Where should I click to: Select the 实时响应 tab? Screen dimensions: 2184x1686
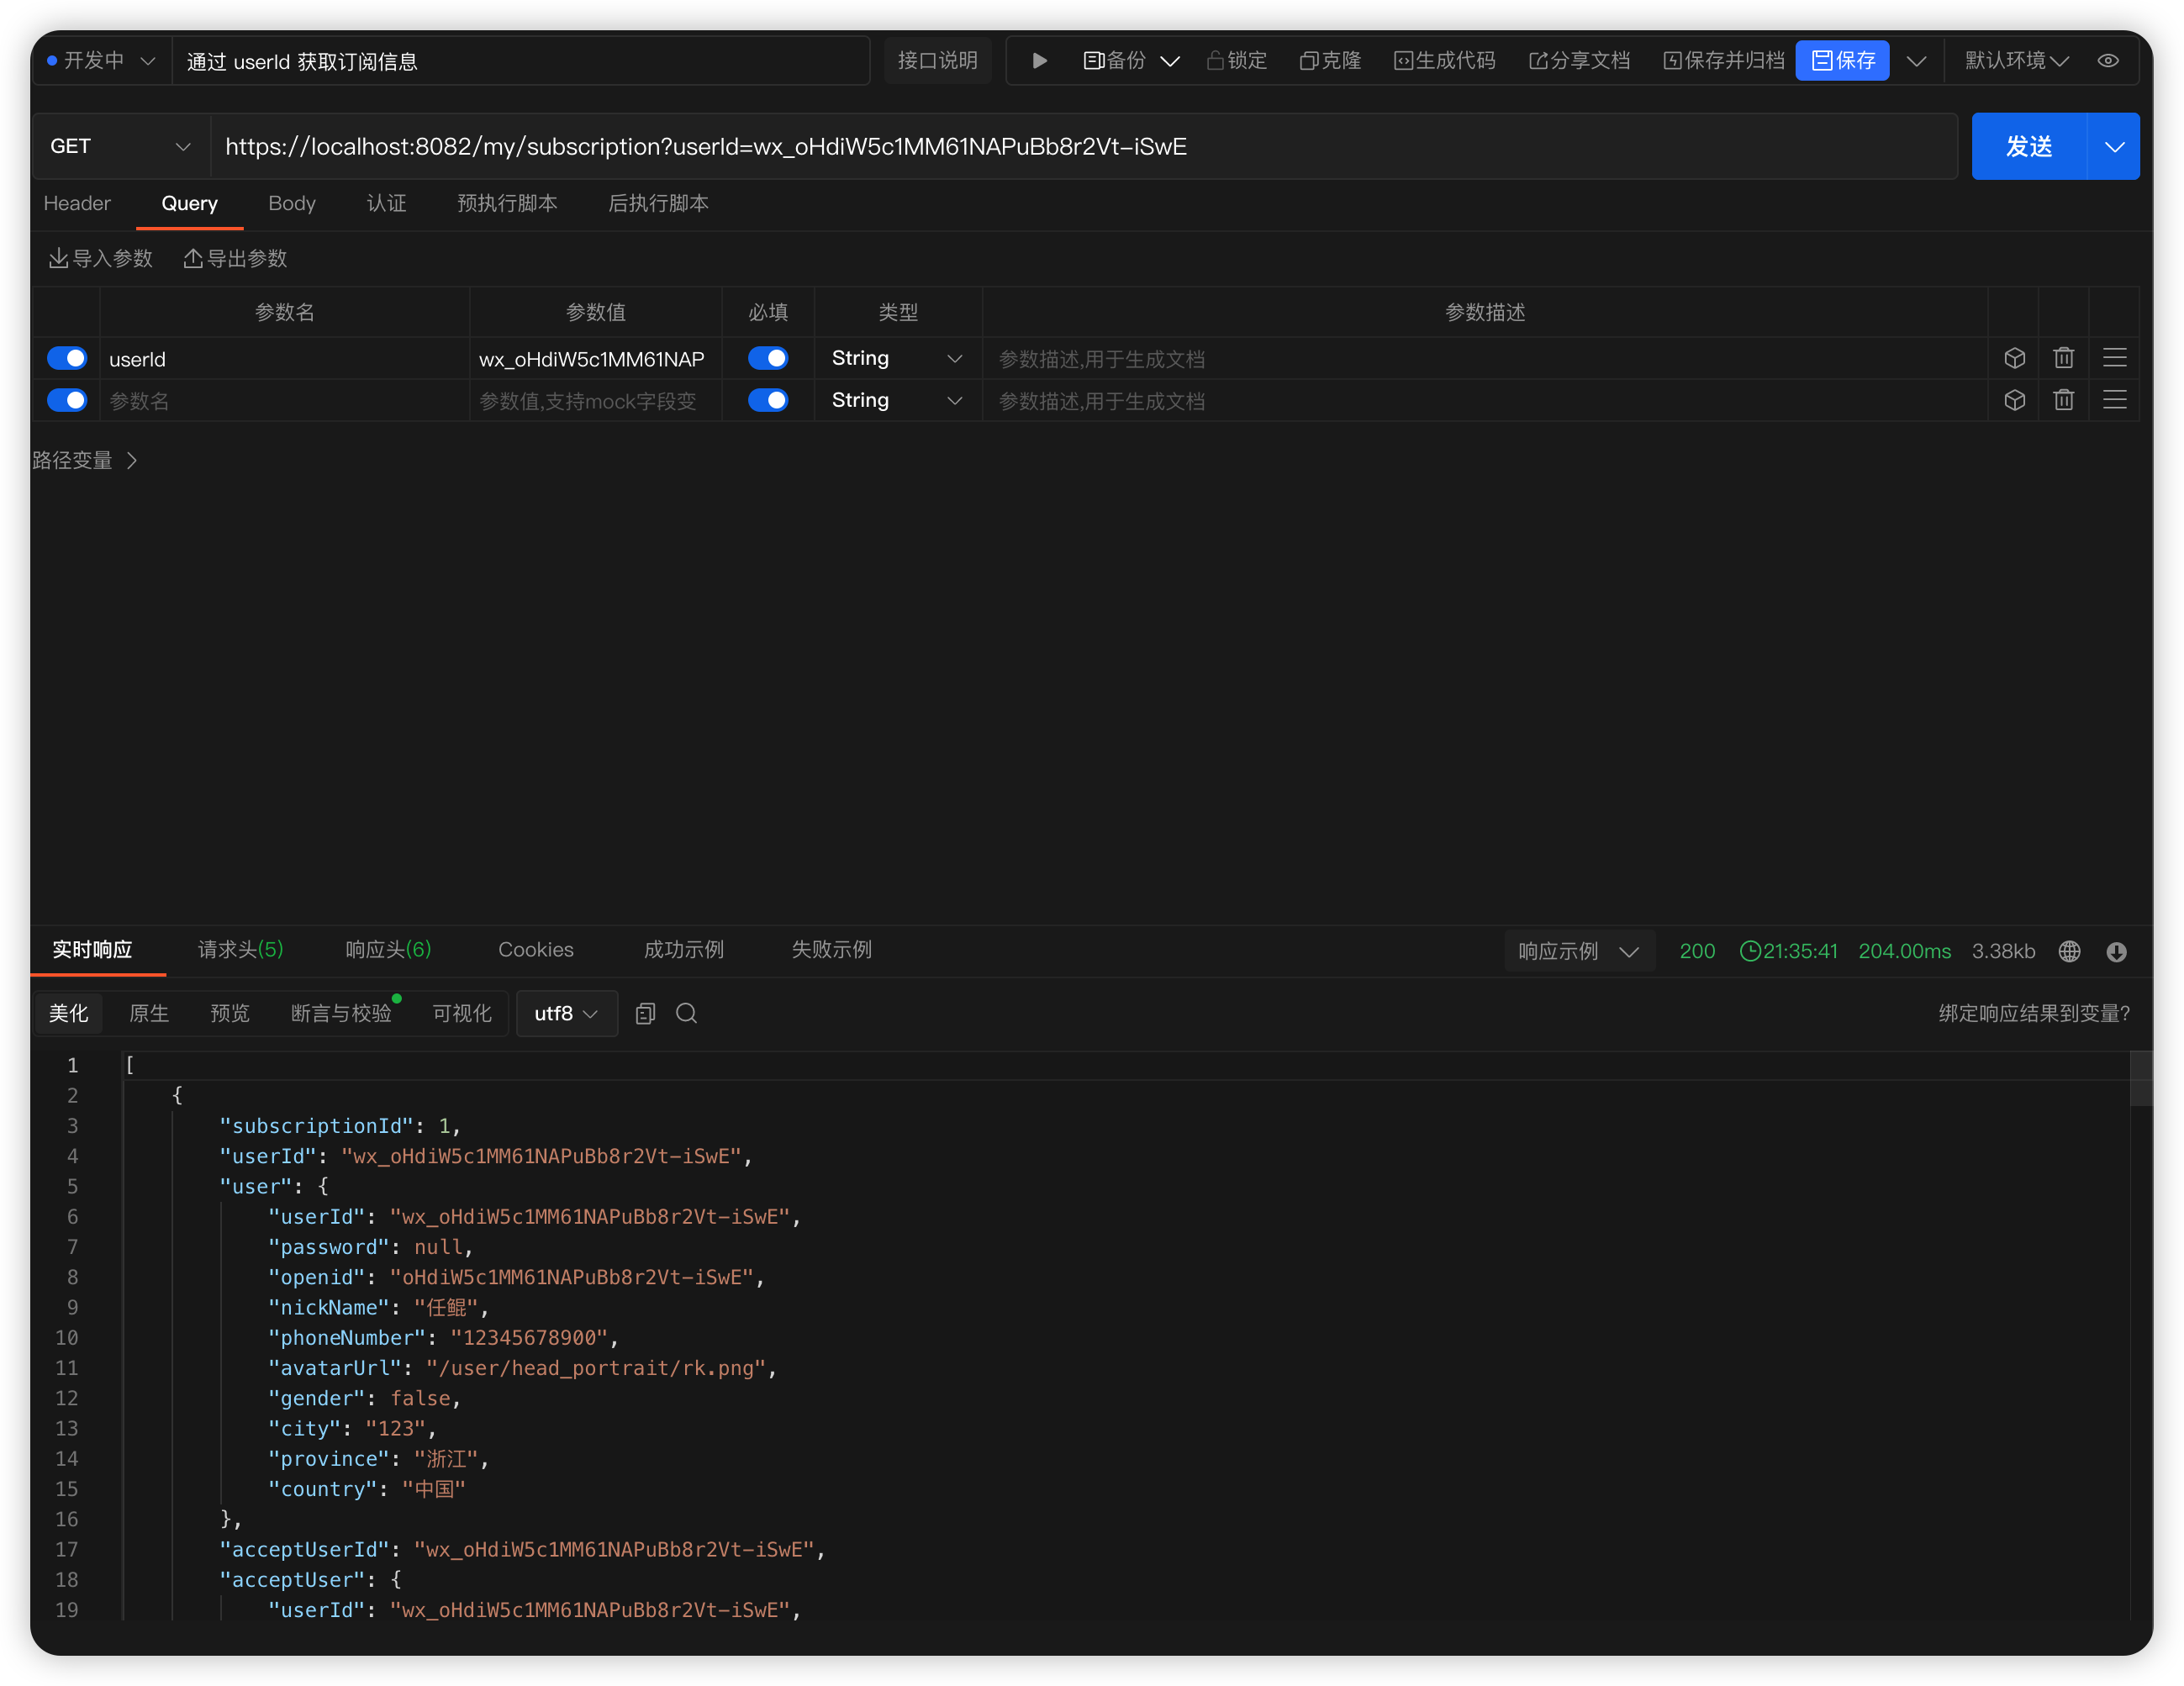click(x=92, y=949)
